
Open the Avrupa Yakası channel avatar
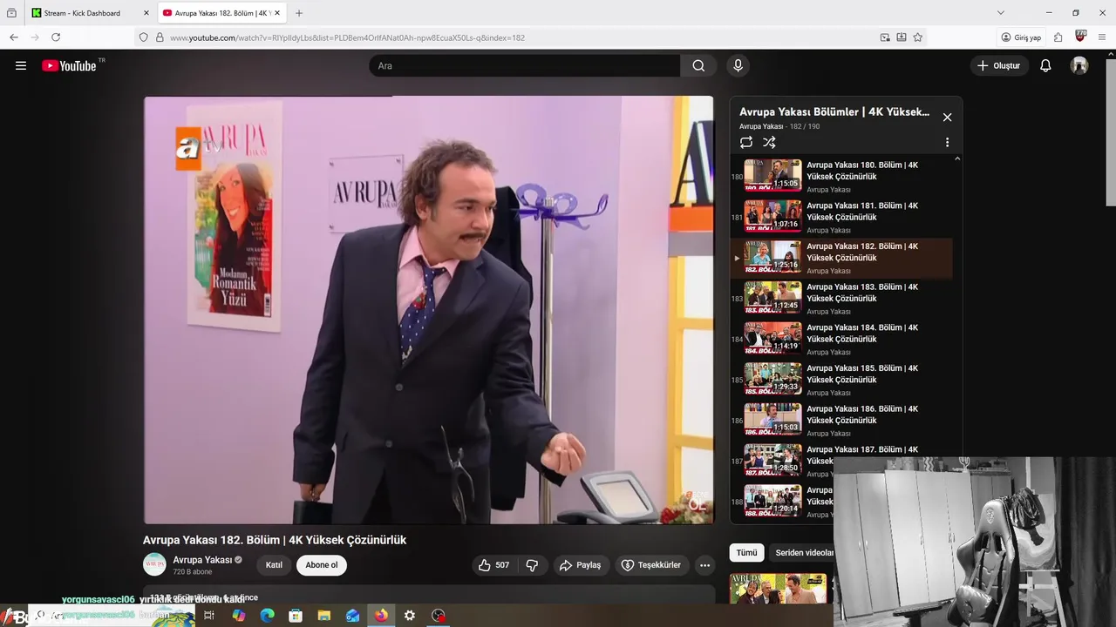pyautogui.click(x=154, y=564)
